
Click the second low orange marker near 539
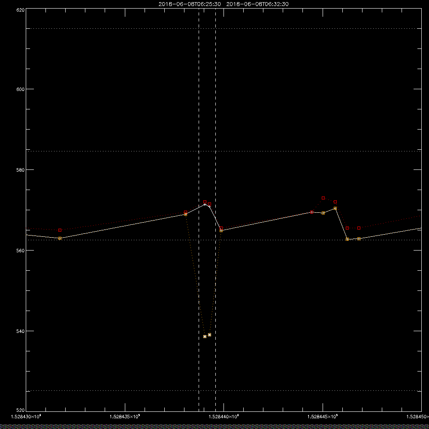click(x=210, y=335)
